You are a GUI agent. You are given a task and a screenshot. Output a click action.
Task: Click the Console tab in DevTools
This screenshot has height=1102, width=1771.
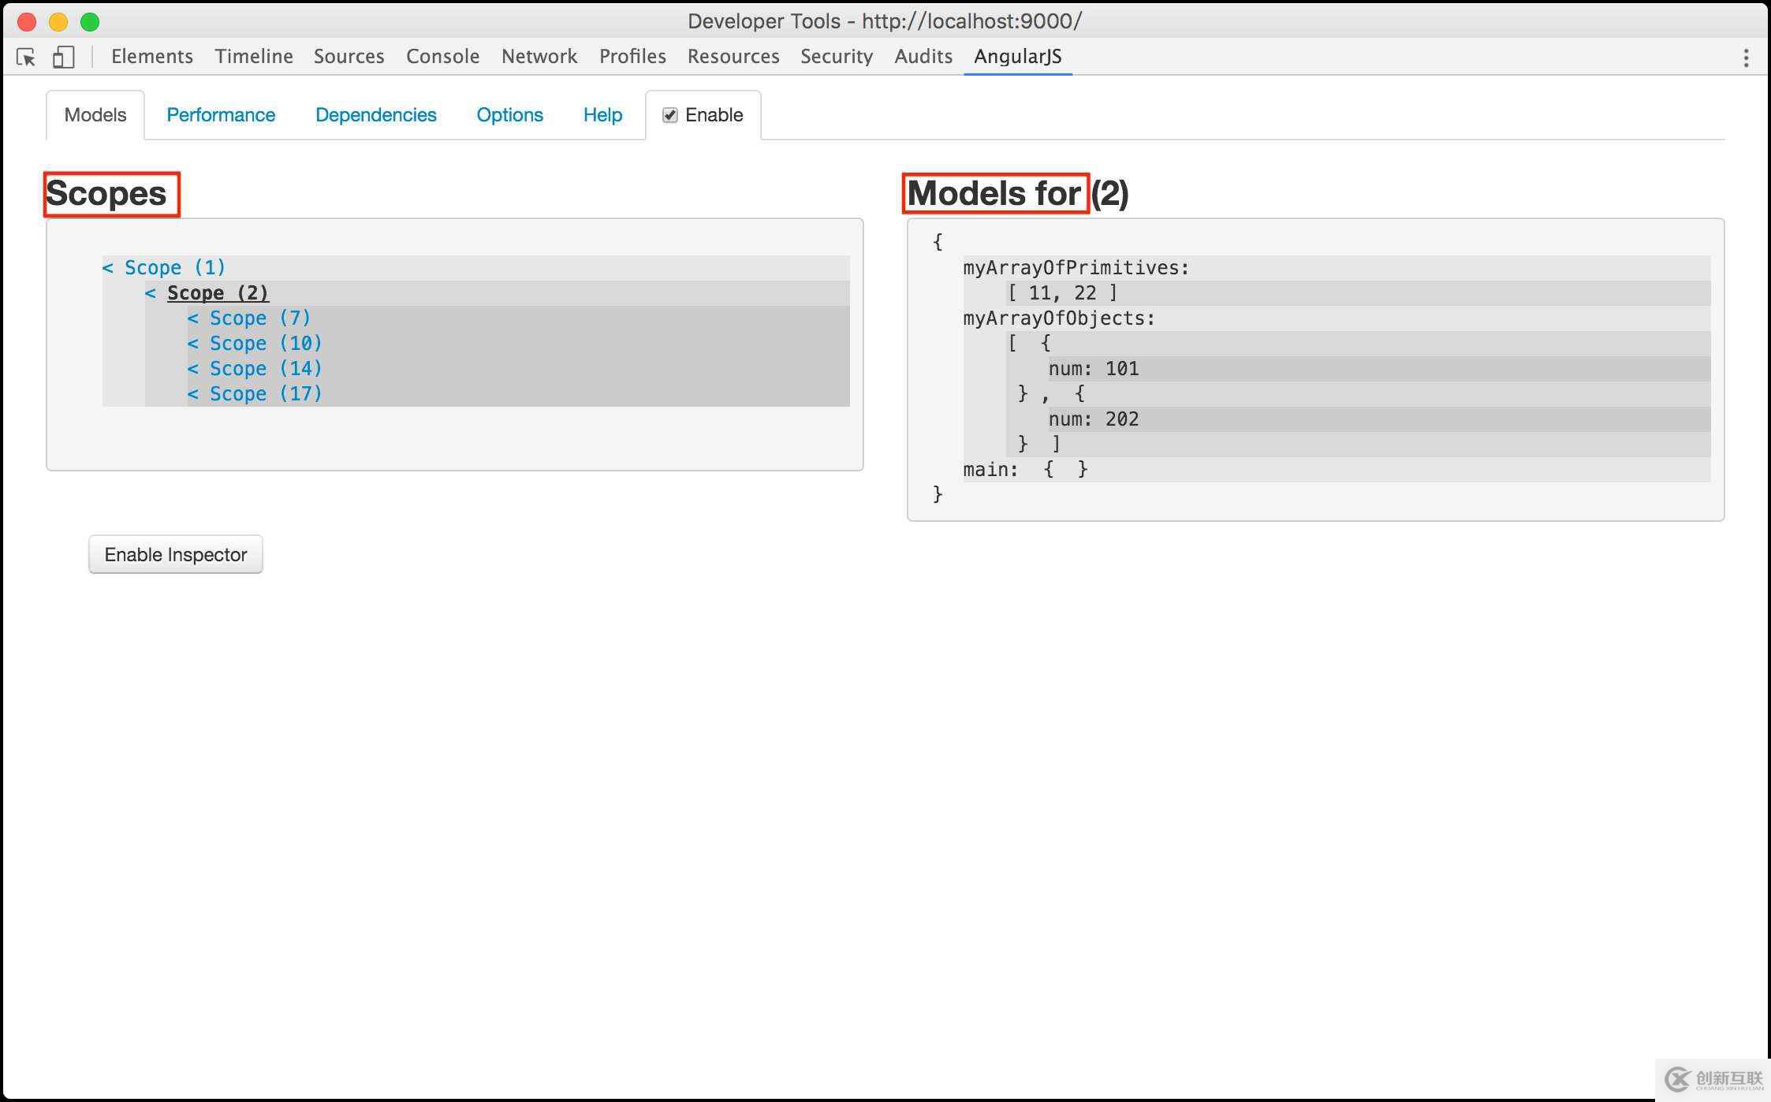coord(441,56)
